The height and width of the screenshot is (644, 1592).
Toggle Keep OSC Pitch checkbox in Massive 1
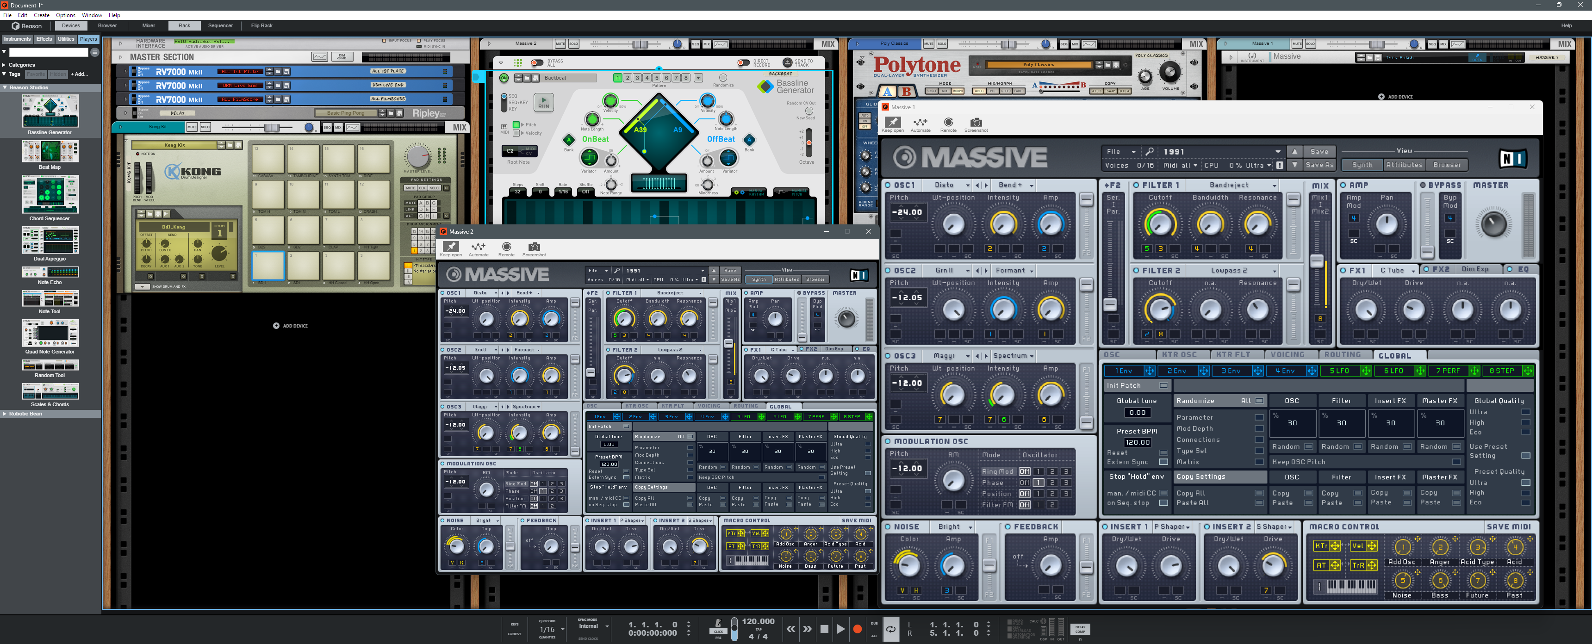click(1457, 462)
